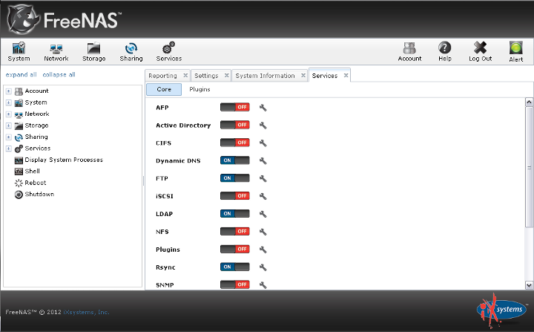Open the Network toolbar icon
Screen dimensions: 534x332
click(x=56, y=52)
